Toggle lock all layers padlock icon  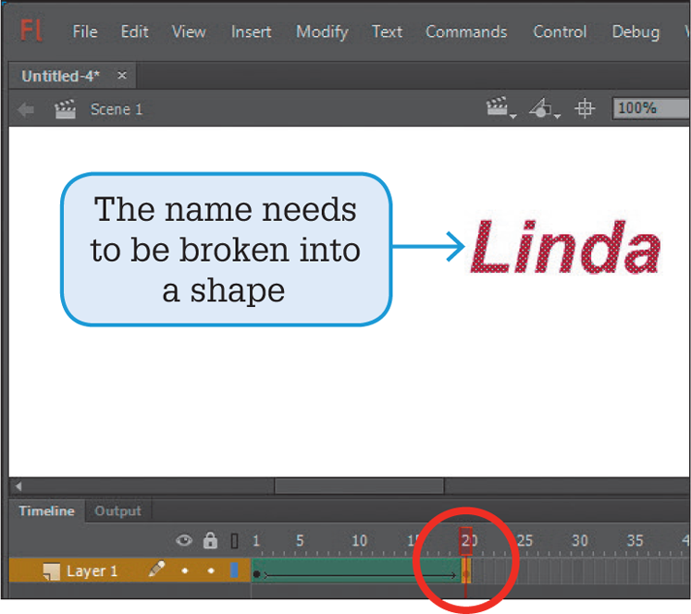[x=210, y=540]
